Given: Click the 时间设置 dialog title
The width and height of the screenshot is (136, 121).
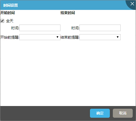Looking at the screenshot, I should [11, 5].
